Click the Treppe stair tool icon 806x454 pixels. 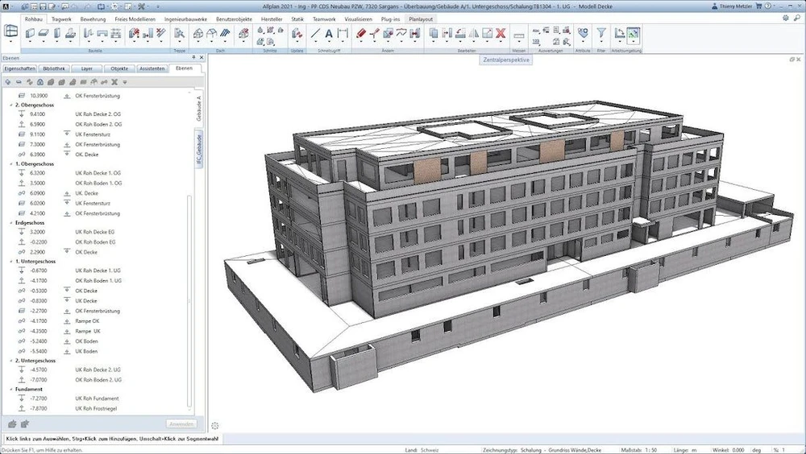click(180, 34)
